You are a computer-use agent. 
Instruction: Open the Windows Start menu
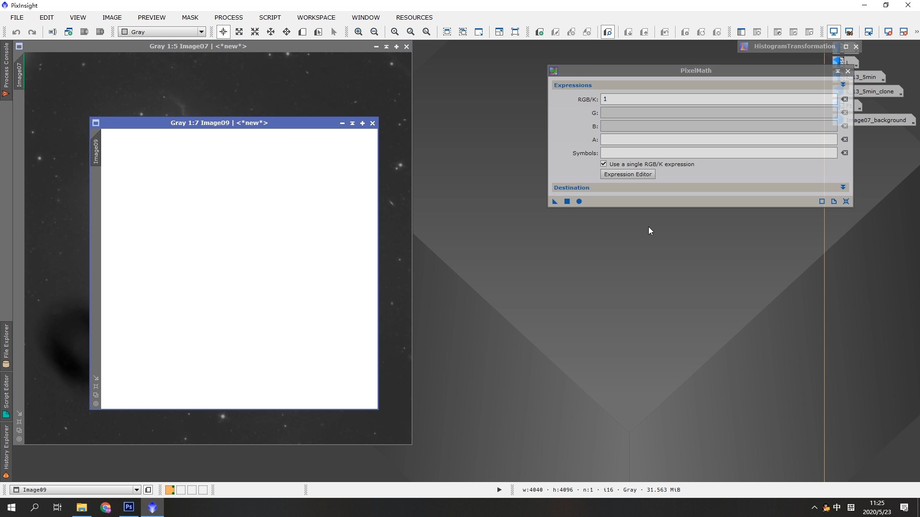11,507
